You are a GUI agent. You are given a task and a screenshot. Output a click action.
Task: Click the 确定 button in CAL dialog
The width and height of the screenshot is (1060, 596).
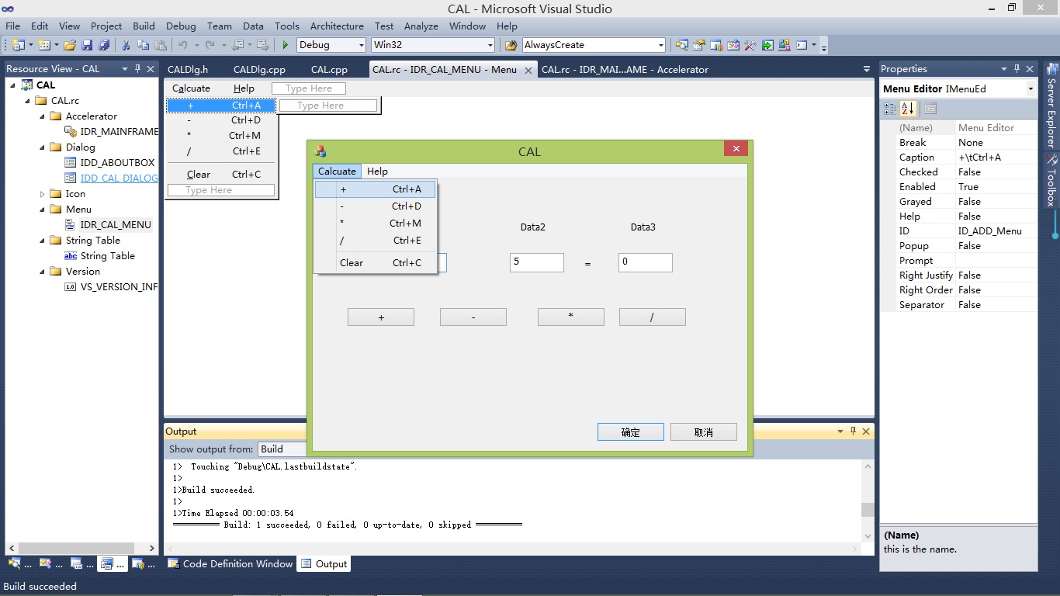[x=631, y=431]
